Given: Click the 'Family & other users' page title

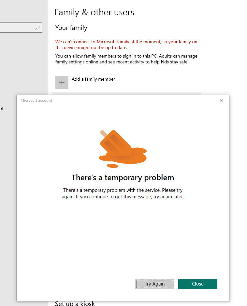Looking at the screenshot, I should point(94,12).
